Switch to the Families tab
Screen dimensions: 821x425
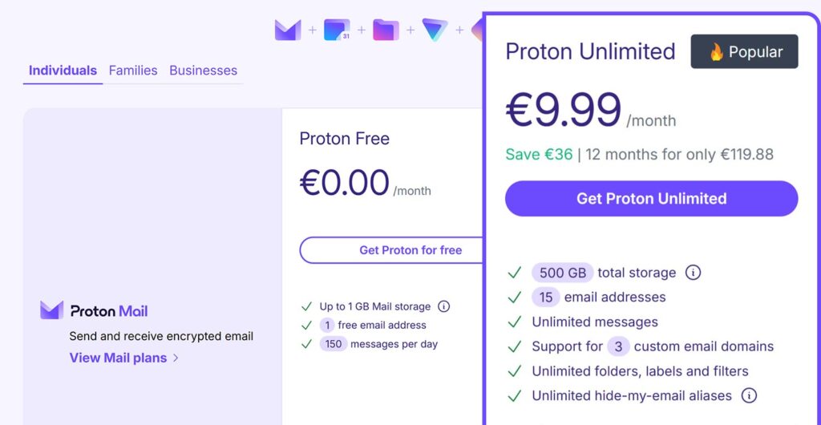click(x=133, y=71)
